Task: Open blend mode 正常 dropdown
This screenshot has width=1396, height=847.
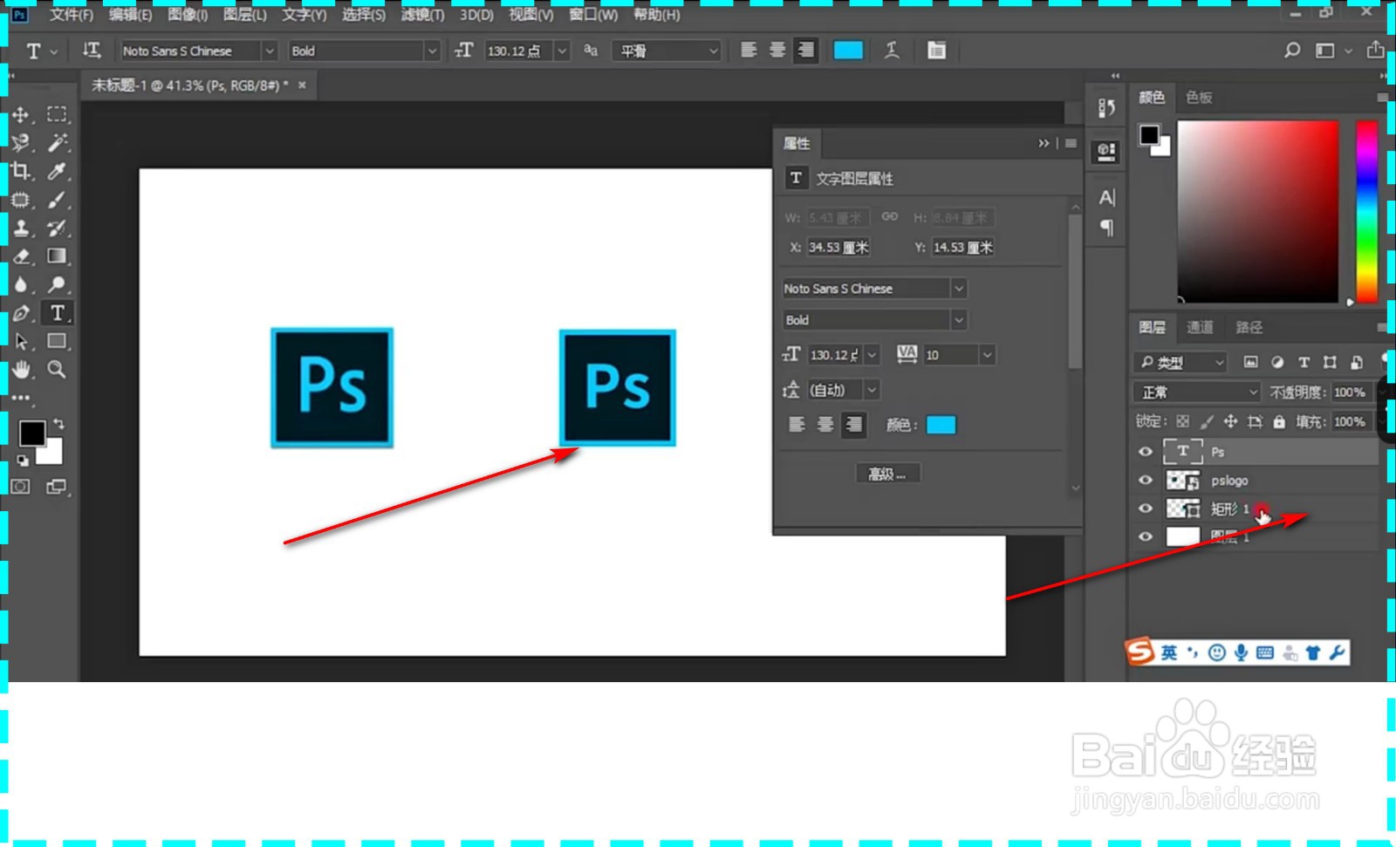Action: pos(1196,392)
